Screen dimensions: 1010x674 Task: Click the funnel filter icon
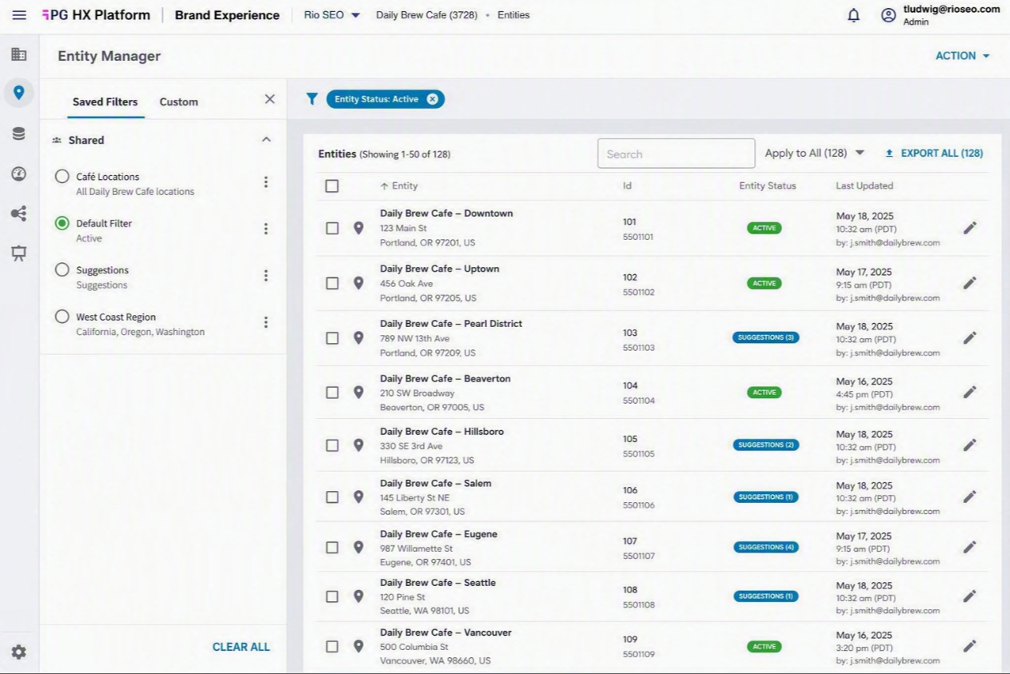(312, 99)
